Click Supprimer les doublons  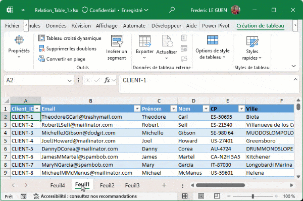tap(68, 48)
